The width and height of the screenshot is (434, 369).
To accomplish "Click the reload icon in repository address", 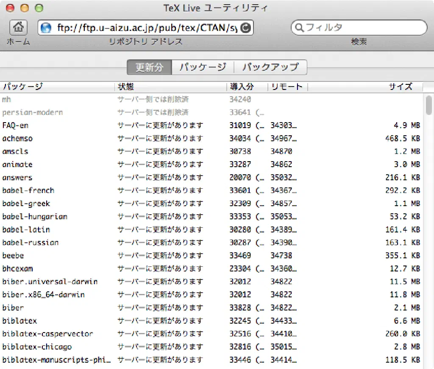I will point(246,28).
